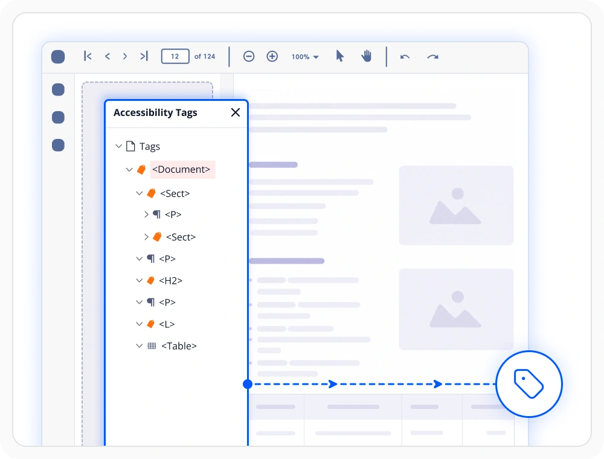The width and height of the screenshot is (604, 459).
Task: Click the "of 124" page count text
Action: [205, 56]
